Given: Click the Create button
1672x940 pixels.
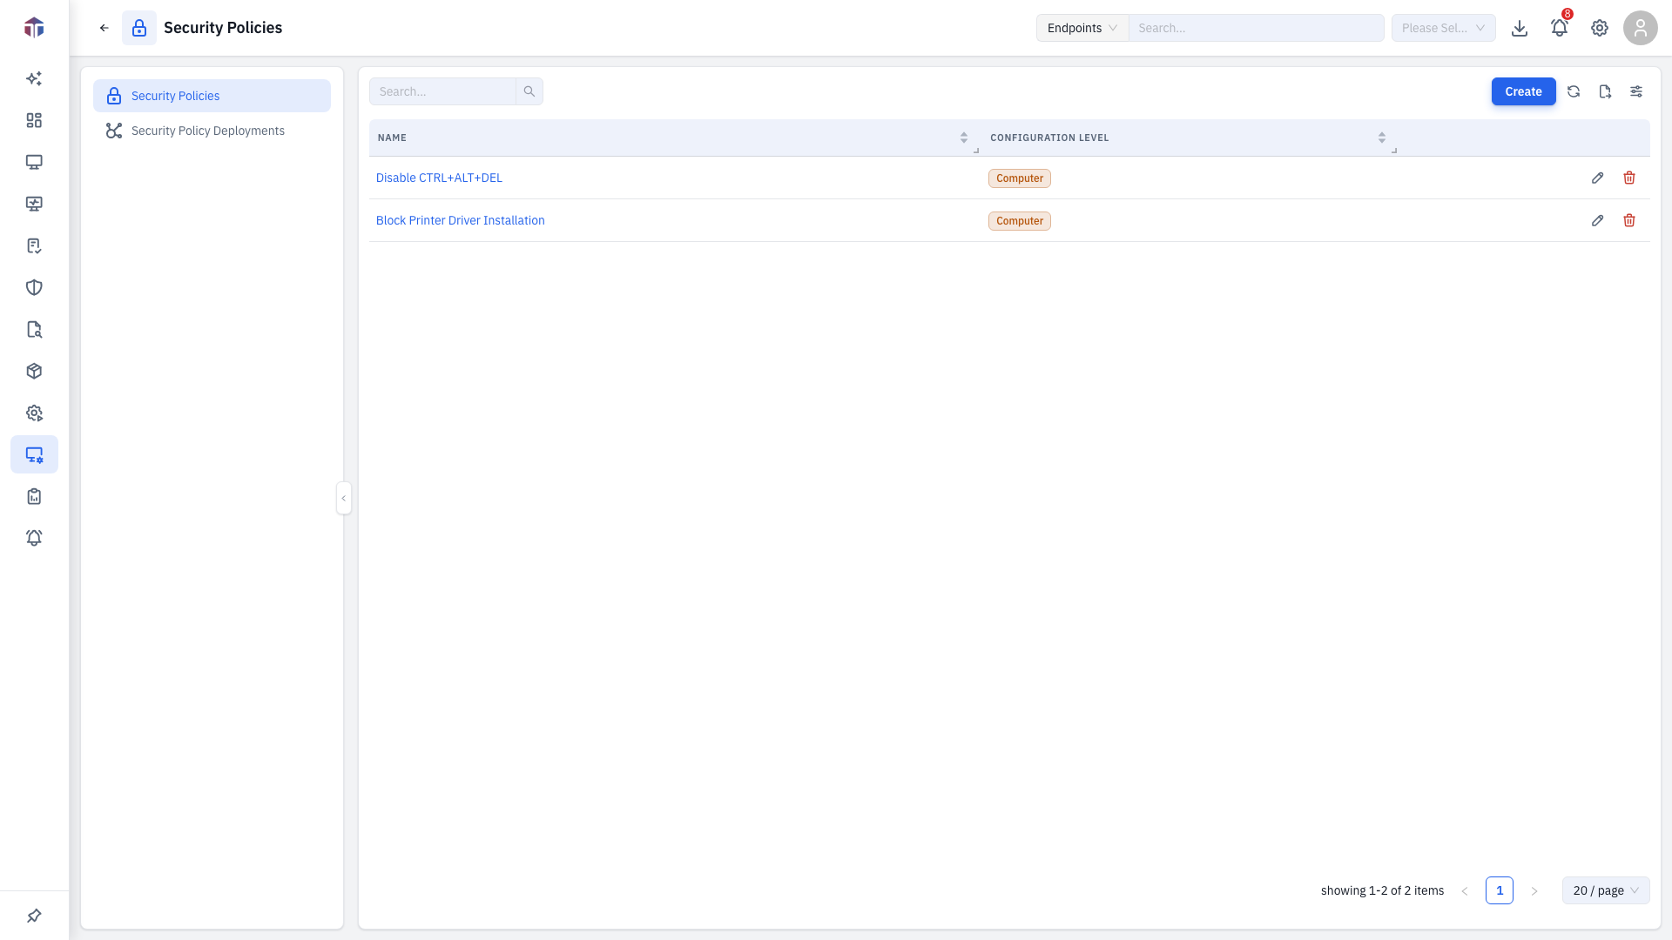Looking at the screenshot, I should click(x=1523, y=91).
